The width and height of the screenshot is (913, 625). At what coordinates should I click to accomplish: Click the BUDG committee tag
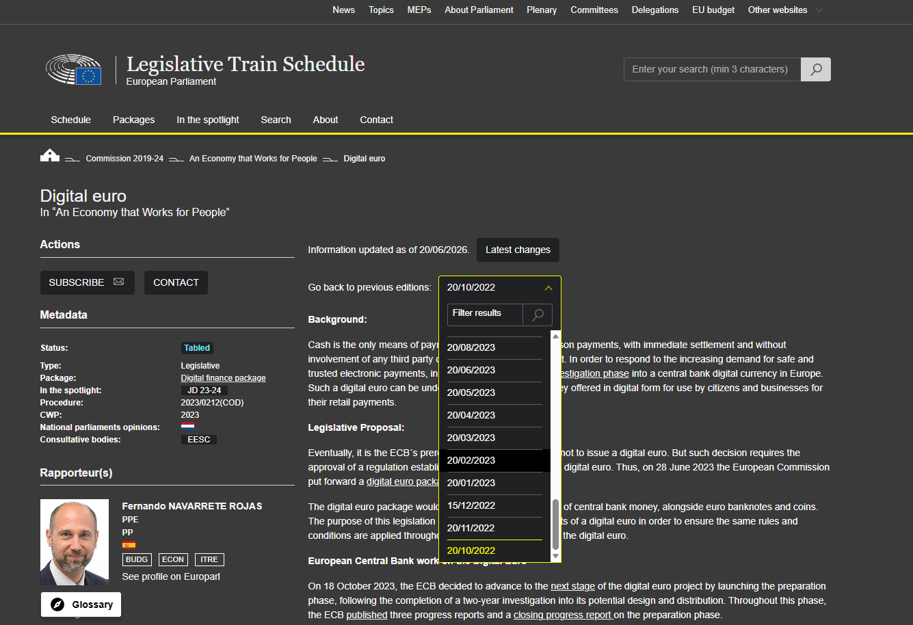pos(137,559)
